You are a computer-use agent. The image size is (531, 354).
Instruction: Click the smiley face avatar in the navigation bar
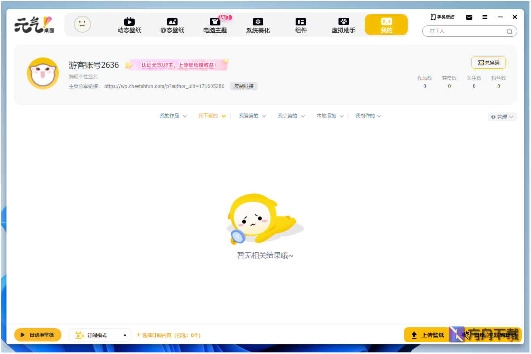coord(83,25)
